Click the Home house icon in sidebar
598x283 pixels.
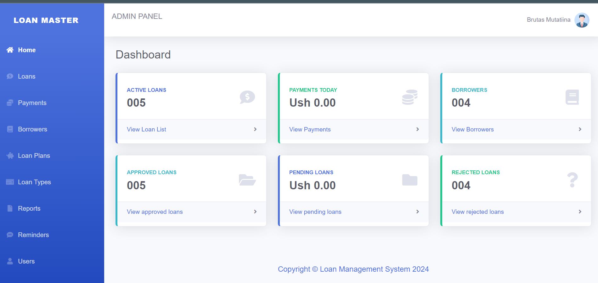pyautogui.click(x=10, y=50)
